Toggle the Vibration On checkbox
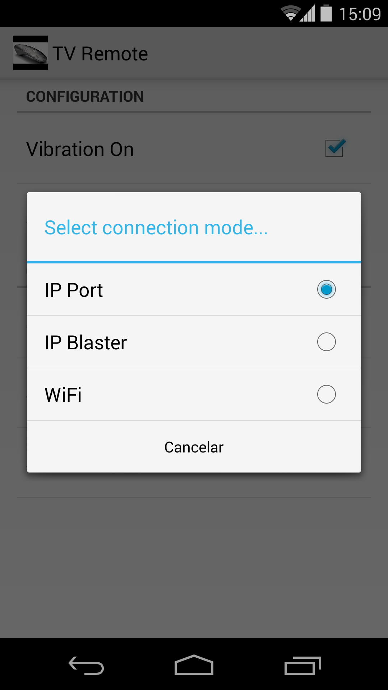Viewport: 388px width, 690px height. [335, 148]
